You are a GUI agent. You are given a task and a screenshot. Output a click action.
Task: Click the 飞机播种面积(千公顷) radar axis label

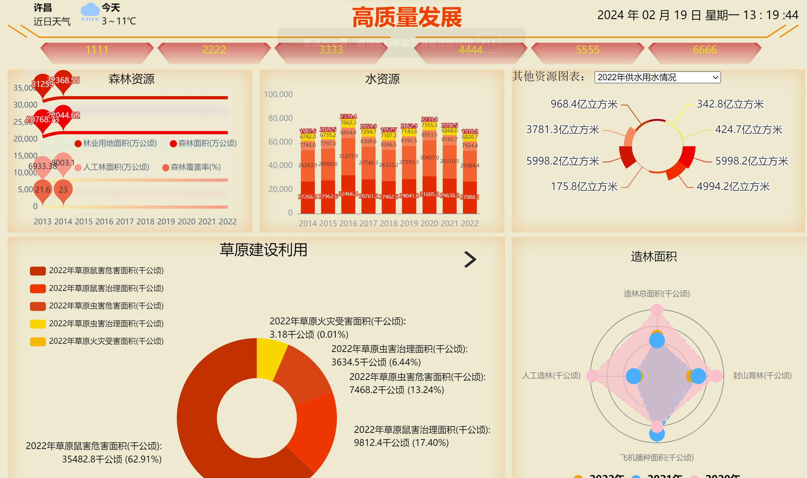[x=657, y=458]
